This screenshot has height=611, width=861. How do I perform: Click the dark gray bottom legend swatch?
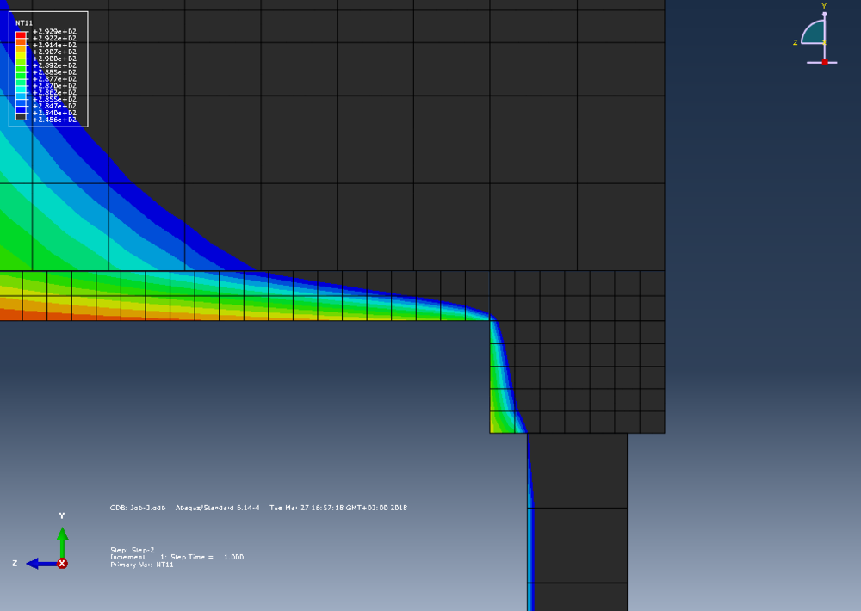point(21,116)
